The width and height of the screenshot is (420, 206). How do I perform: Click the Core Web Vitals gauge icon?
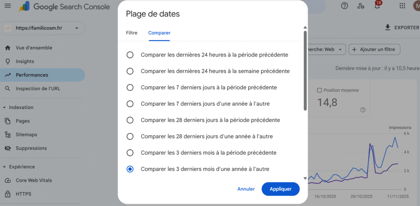[7, 180]
